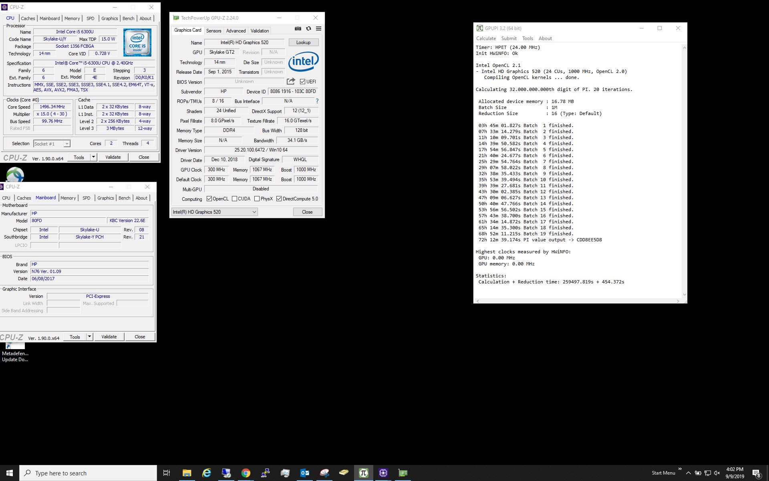Image resolution: width=769 pixels, height=481 pixels.
Task: Click the Lookup button in GPU-Z
Action: click(303, 42)
